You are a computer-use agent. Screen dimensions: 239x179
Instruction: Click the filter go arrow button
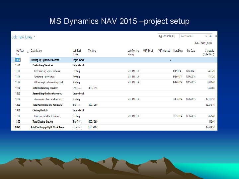(210, 36)
